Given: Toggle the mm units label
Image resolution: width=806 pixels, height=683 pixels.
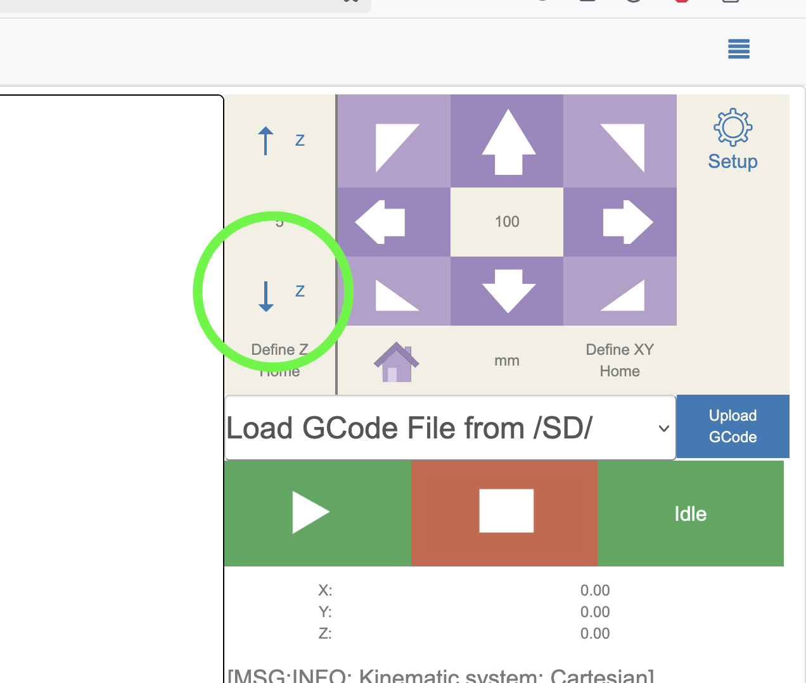Looking at the screenshot, I should pyautogui.click(x=507, y=361).
